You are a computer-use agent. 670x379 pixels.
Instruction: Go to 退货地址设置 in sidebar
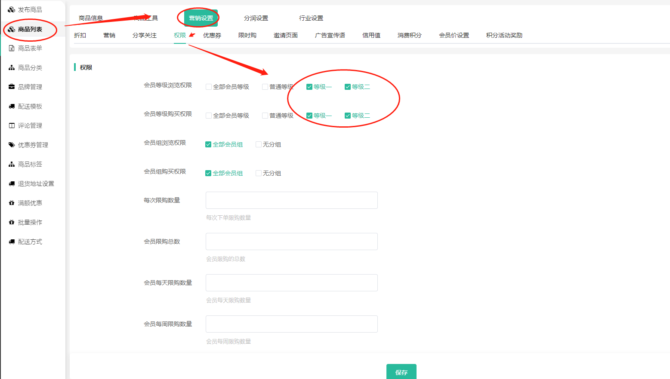(36, 183)
